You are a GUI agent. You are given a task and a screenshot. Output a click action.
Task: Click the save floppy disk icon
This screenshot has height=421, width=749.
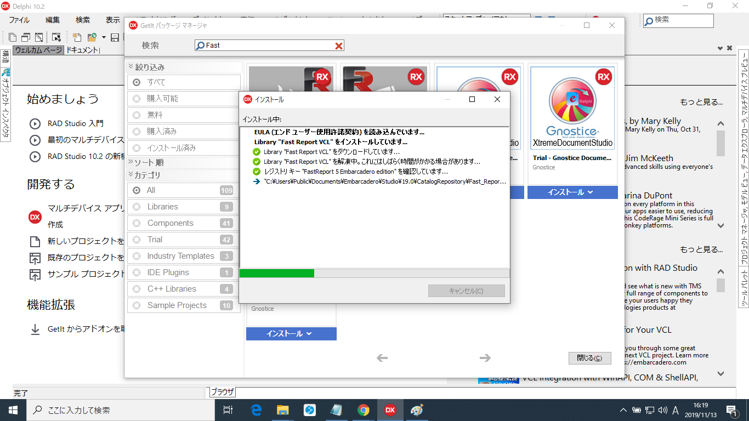(115, 37)
